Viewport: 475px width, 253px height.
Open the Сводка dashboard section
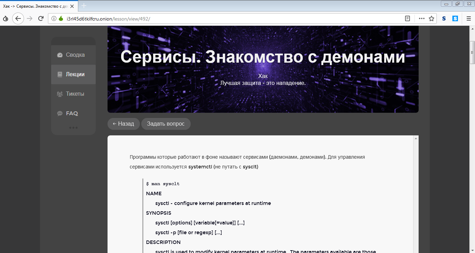point(73,55)
